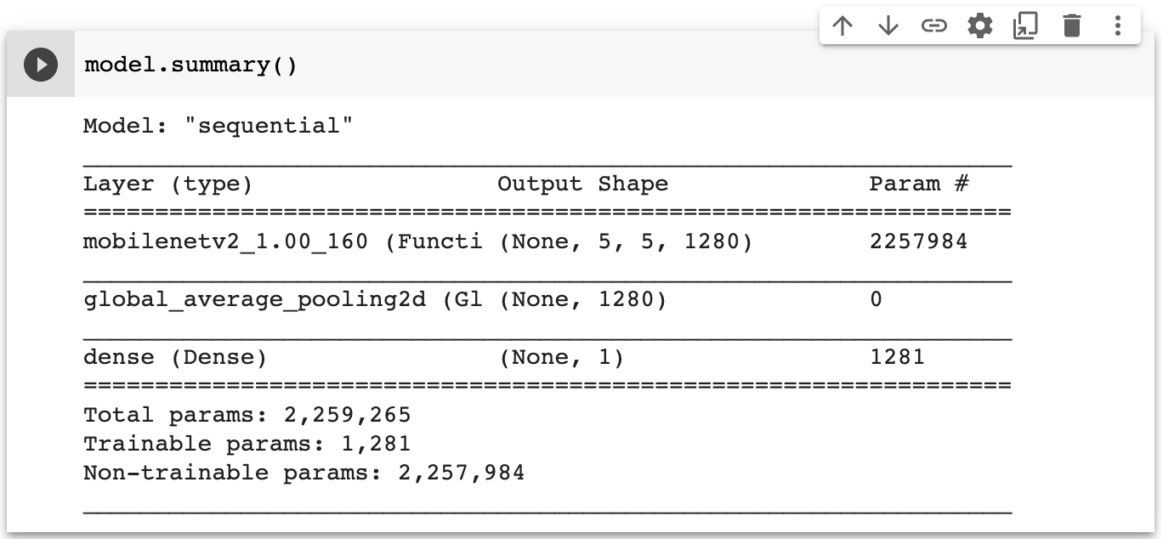Open the cell editor settings gear
Viewport: 1163px width, 539px height.
pos(980,26)
